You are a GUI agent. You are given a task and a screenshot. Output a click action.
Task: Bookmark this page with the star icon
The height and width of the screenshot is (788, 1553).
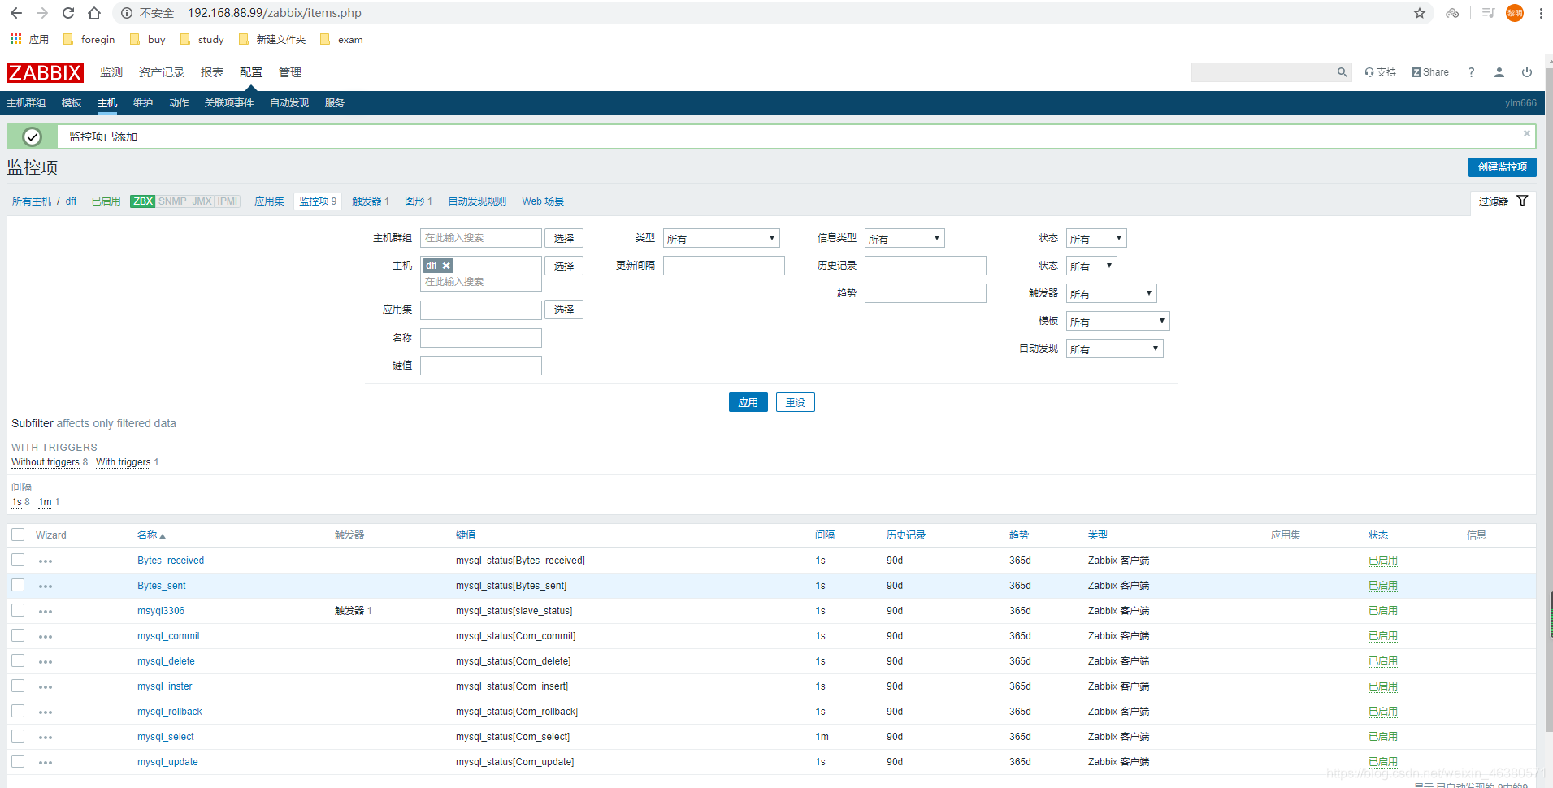pos(1420,13)
